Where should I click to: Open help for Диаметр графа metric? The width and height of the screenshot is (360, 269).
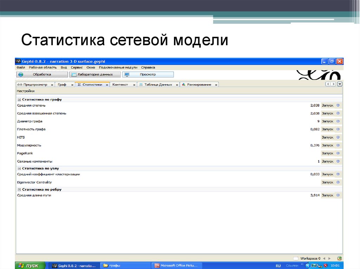338,121
